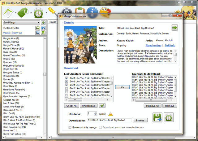Click the Browse button
Image resolution: width=198 pixels, height=141 pixels.
coord(140,120)
